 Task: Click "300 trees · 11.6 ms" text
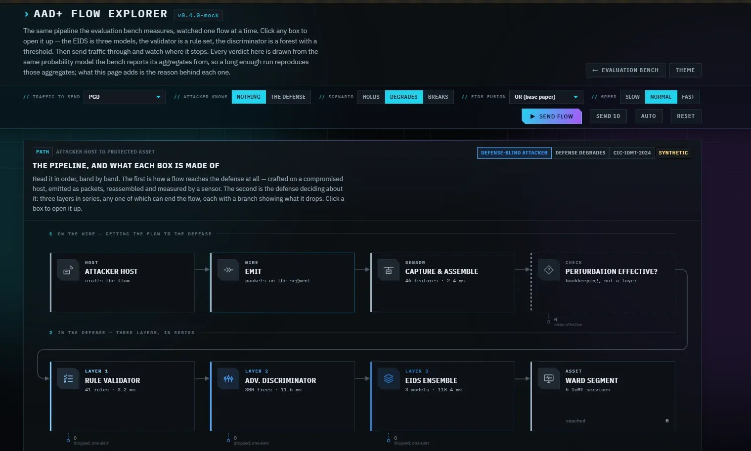[273, 390]
